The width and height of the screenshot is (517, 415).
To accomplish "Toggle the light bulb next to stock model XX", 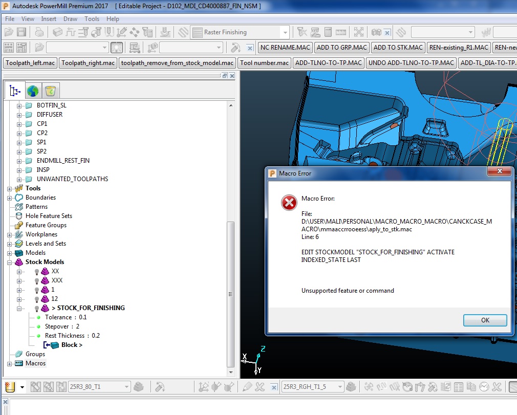I will pyautogui.click(x=37, y=271).
